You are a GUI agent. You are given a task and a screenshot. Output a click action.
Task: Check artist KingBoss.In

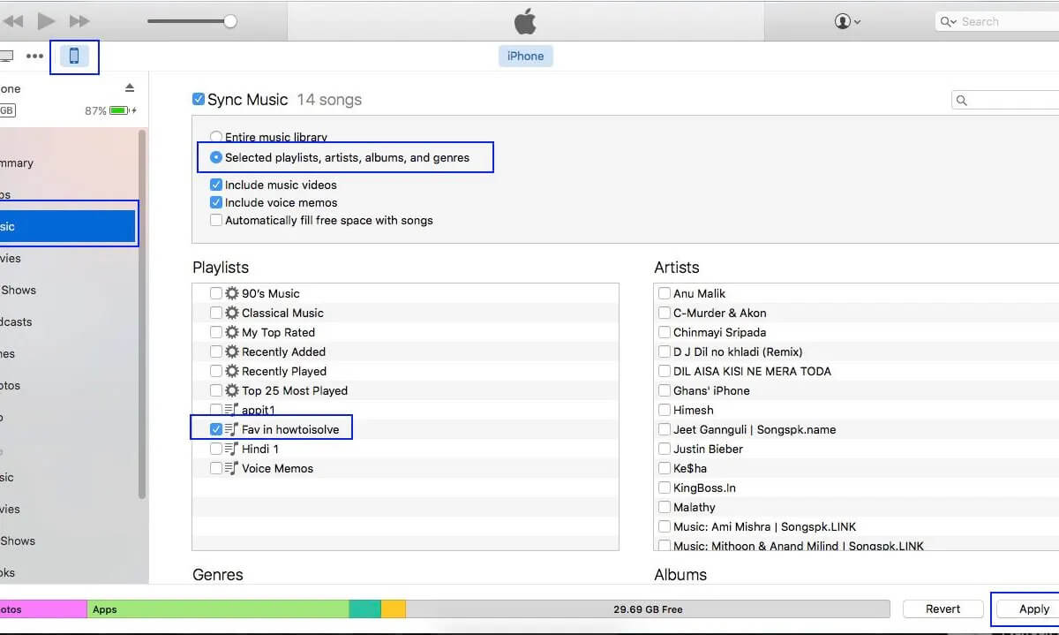pos(665,488)
